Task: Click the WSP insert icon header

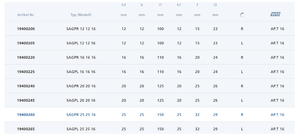Action: (x=275, y=14)
